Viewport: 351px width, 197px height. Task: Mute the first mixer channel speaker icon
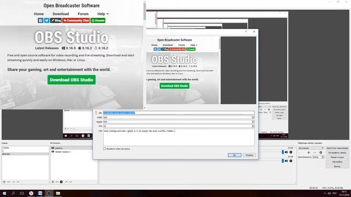click(286, 152)
